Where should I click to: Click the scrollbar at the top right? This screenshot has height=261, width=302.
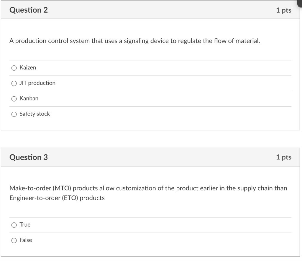click(x=299, y=3)
